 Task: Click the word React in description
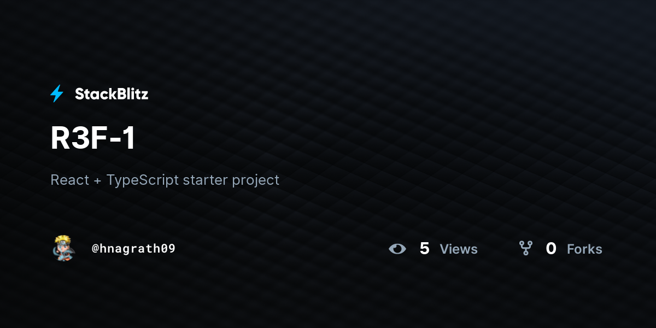69,180
